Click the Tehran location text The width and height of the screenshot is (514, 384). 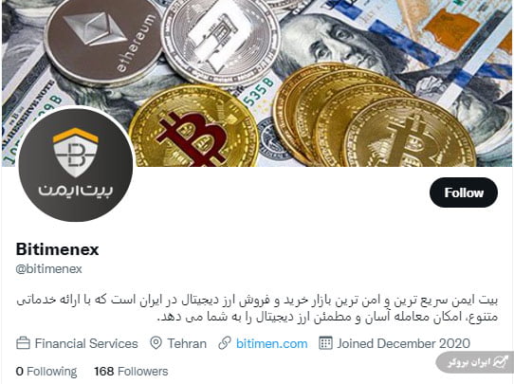[x=187, y=343]
